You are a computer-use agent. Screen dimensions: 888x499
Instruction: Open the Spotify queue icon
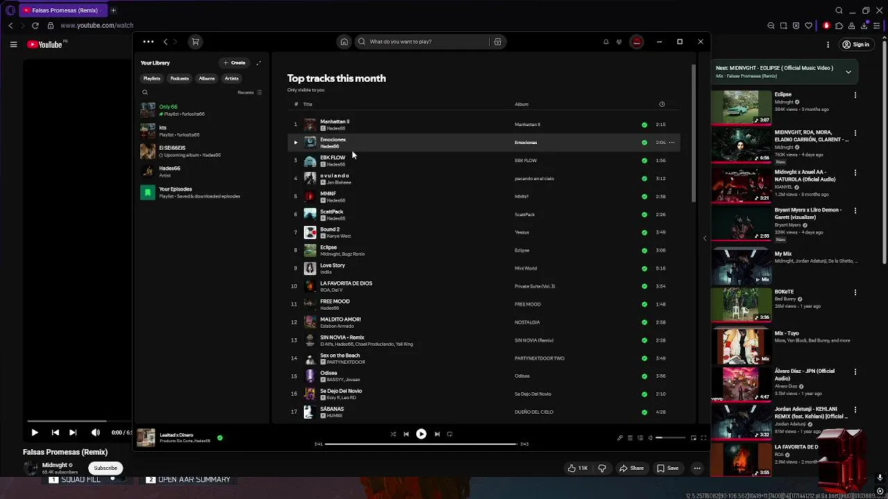(x=630, y=438)
